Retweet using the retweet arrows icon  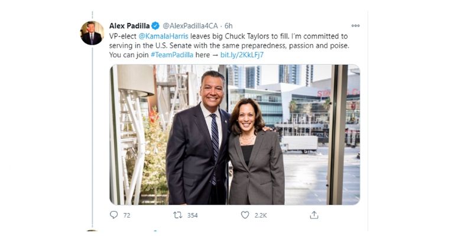[177, 215]
